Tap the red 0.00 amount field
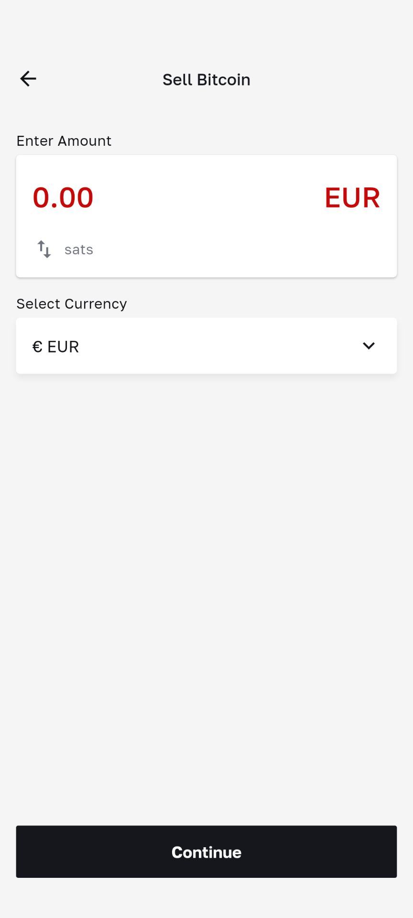The image size is (413, 918). click(63, 197)
